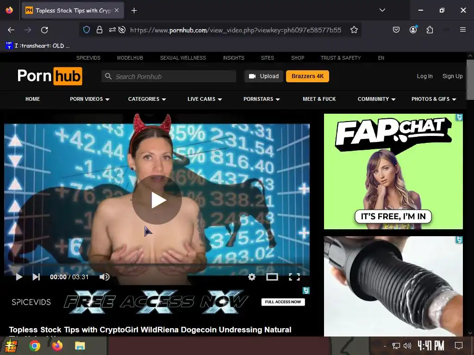Expand the COMMUNITY navigation dropdown

click(377, 99)
